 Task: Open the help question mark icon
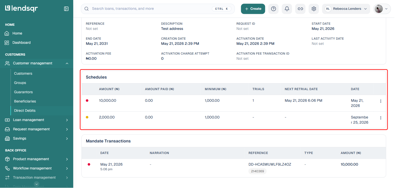coord(273,9)
